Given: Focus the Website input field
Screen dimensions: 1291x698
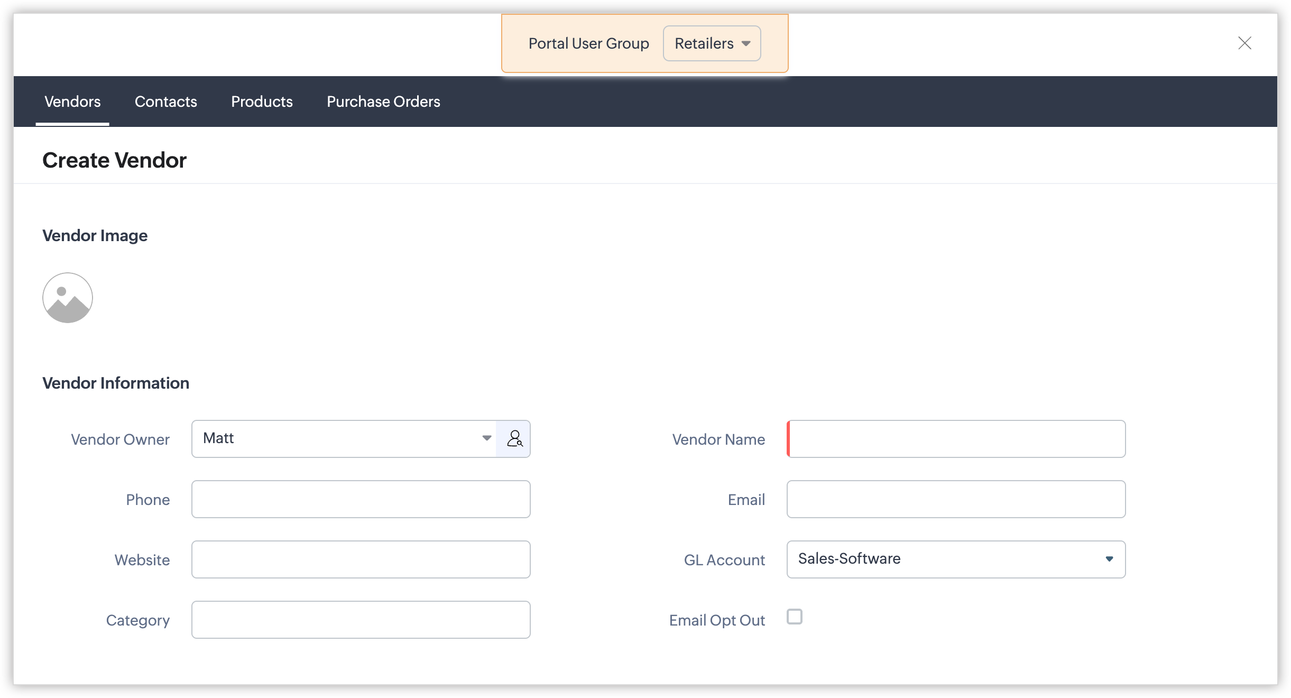Looking at the screenshot, I should tap(361, 559).
